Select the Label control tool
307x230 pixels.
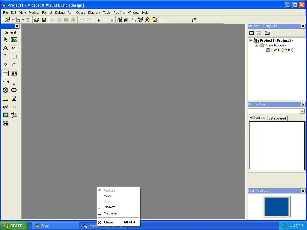tap(5, 48)
